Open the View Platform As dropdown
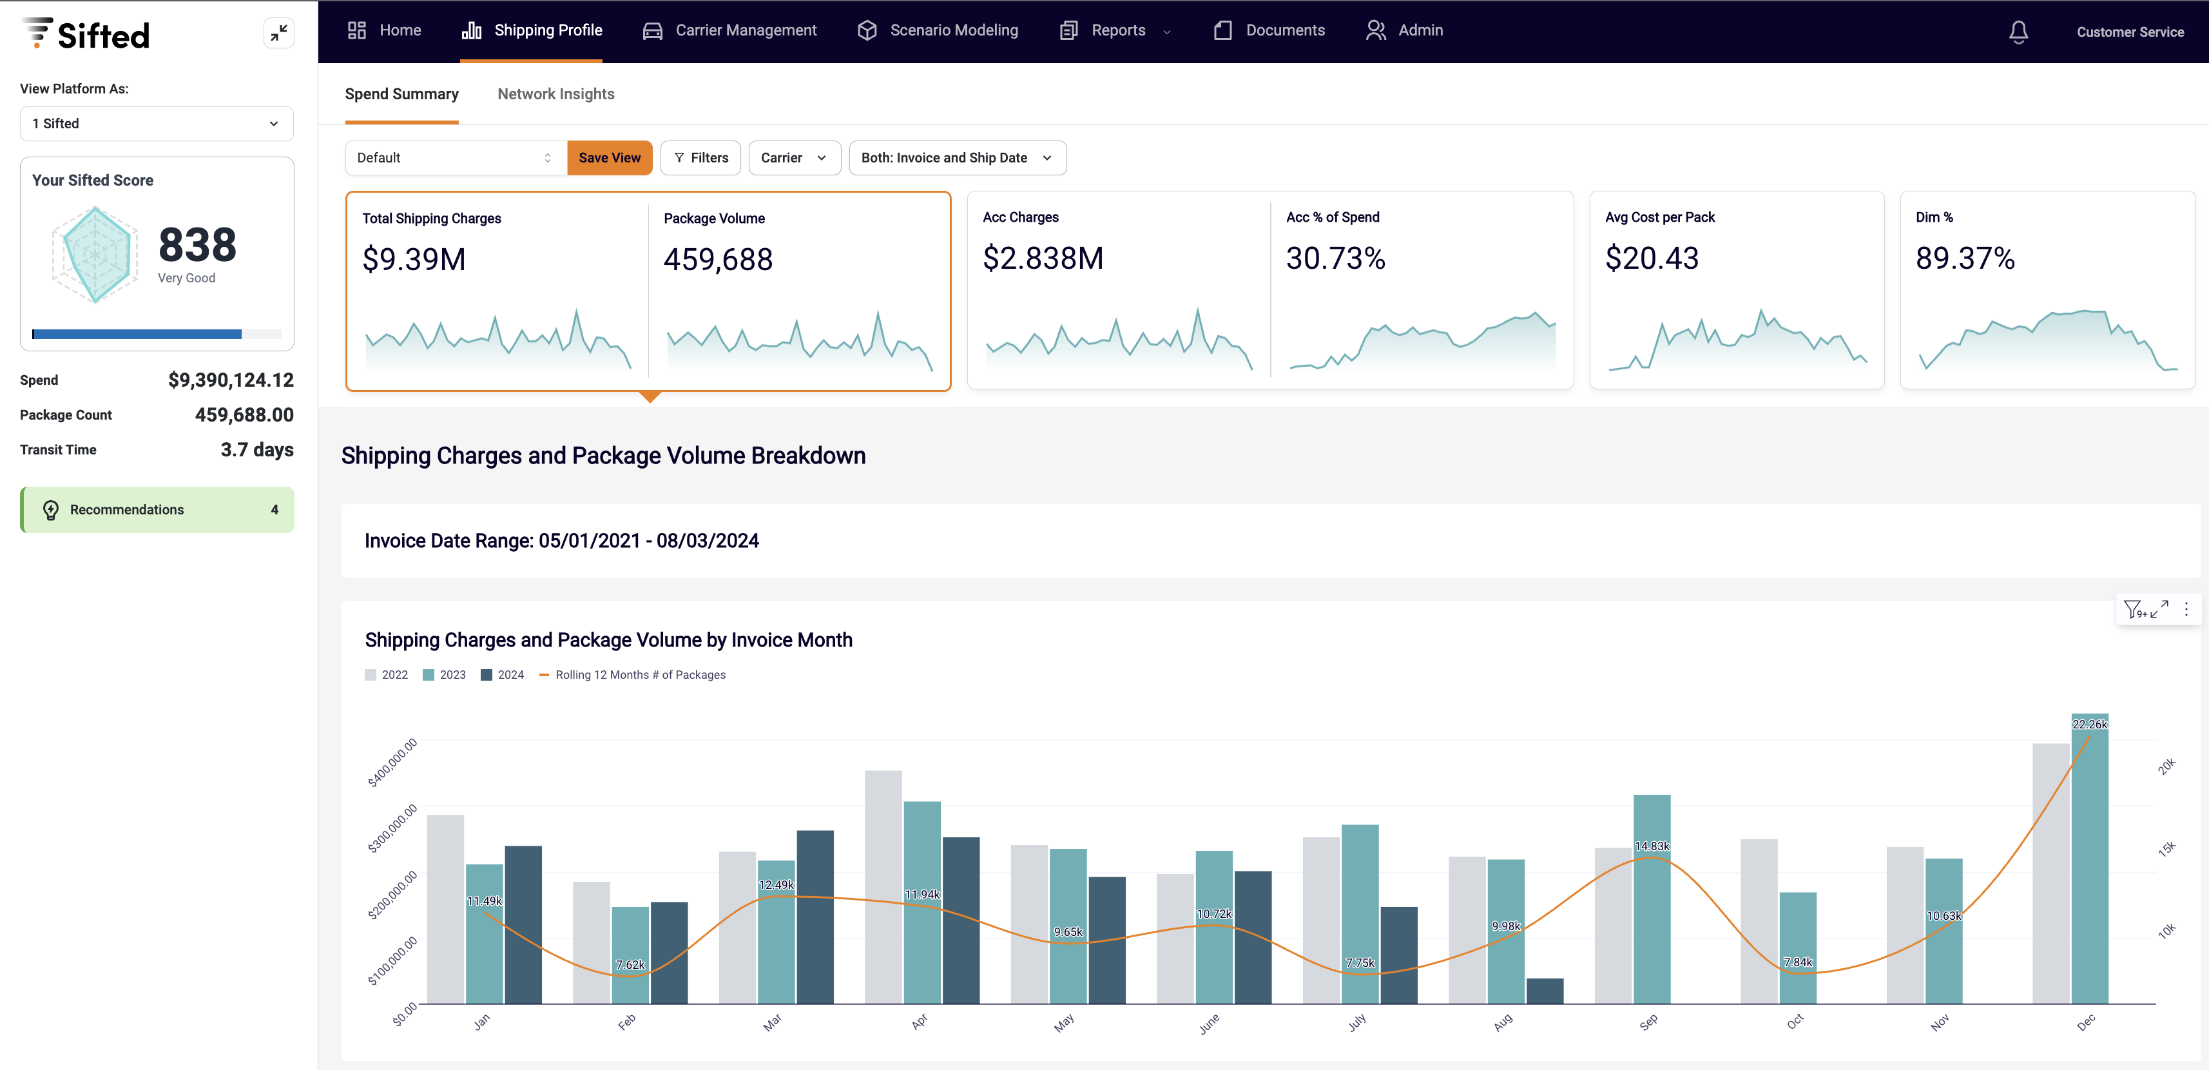The image size is (2209, 1070). 157,124
